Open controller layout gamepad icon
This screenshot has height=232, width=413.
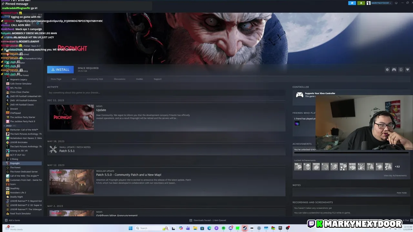point(394,70)
